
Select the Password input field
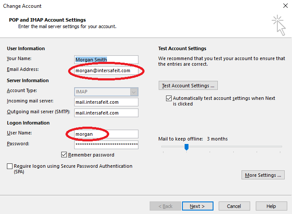point(106,145)
